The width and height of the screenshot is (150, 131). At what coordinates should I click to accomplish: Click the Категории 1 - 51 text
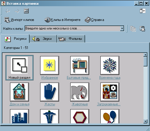16,48
